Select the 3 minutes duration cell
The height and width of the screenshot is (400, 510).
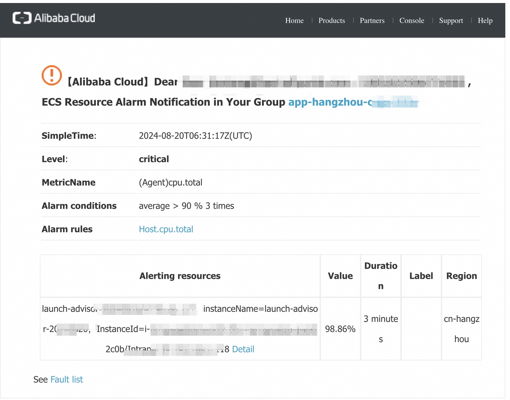click(381, 329)
